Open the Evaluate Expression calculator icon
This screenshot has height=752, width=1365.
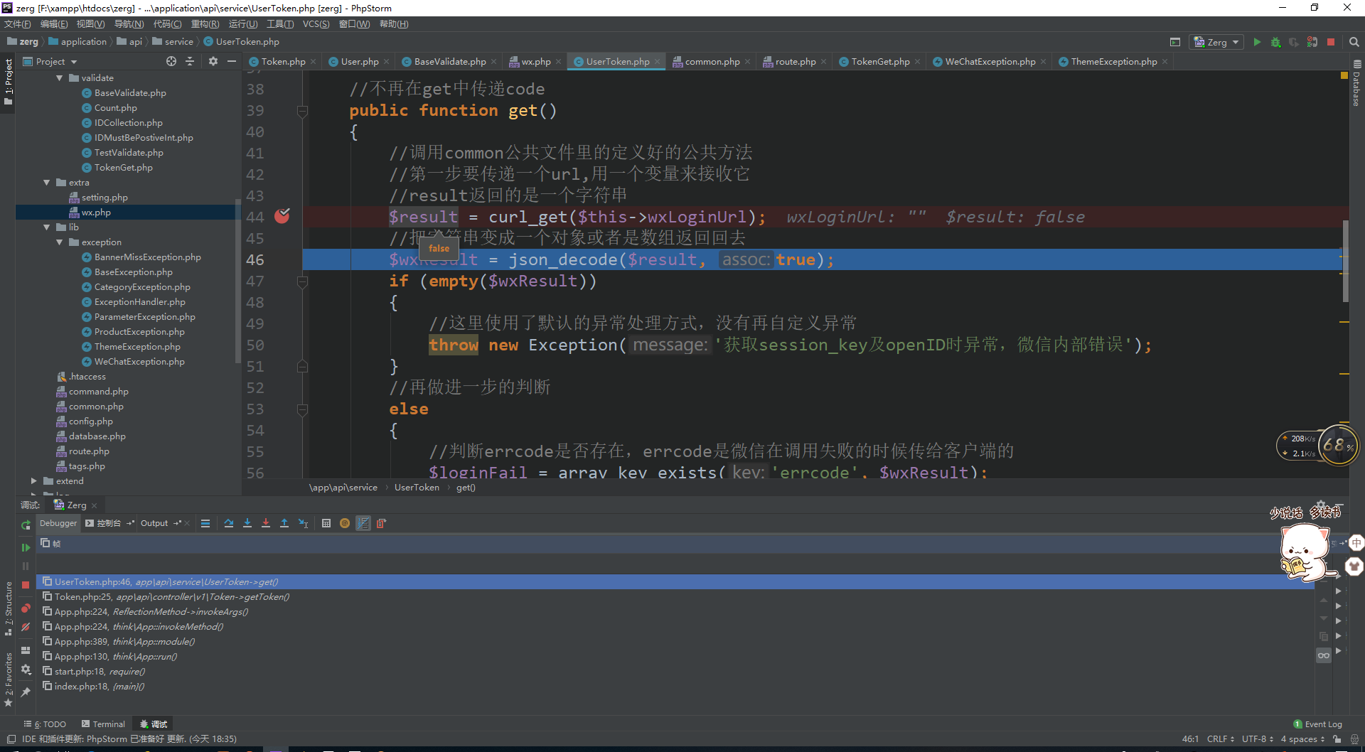(326, 524)
